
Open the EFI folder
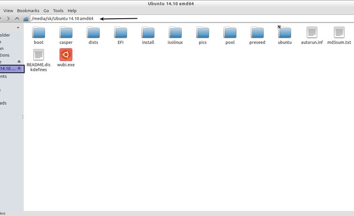(121, 33)
